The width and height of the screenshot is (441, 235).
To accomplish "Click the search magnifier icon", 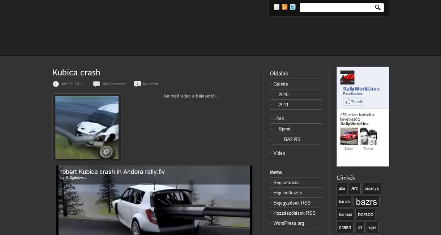I will 378,7.
